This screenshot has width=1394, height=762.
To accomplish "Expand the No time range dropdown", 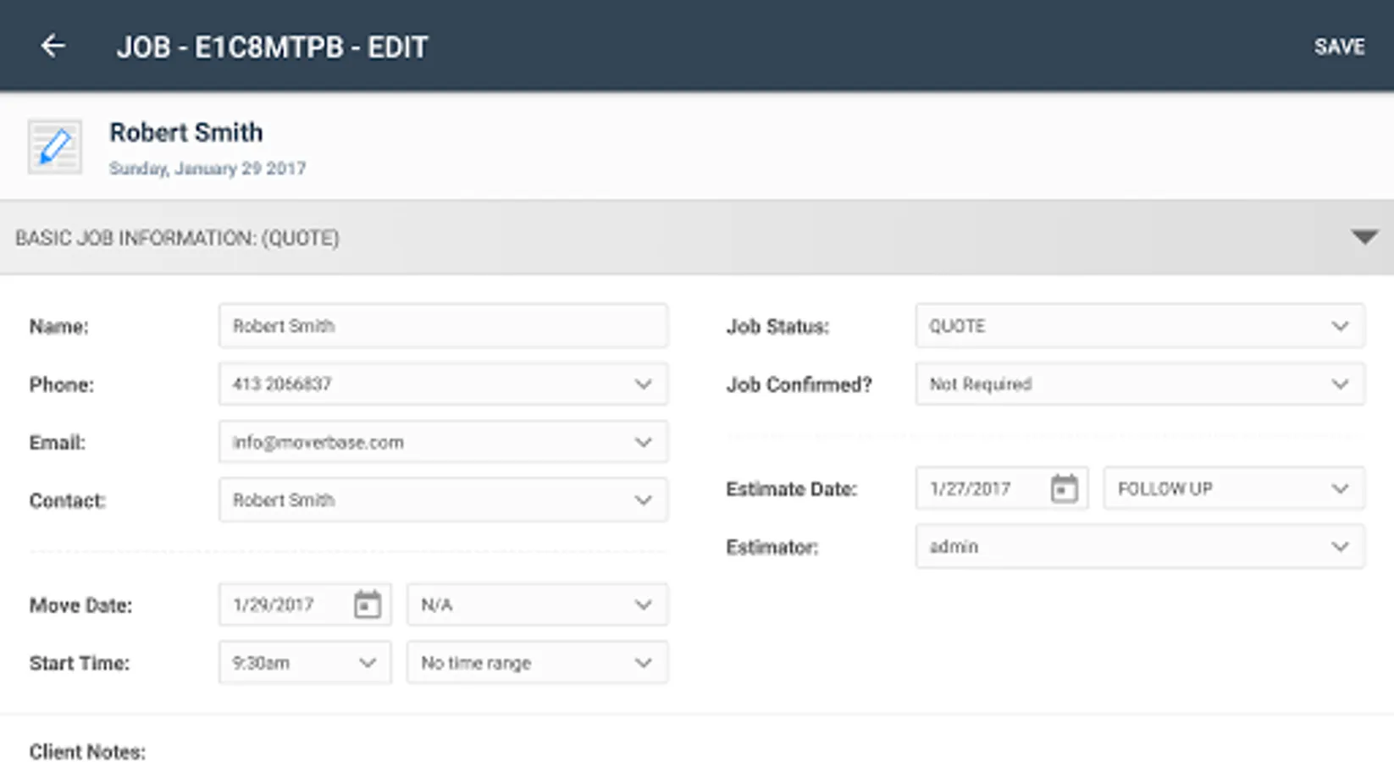I will 537,663.
